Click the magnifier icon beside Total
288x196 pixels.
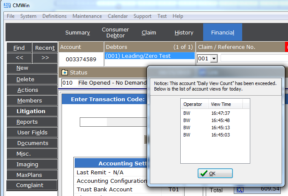click(240, 190)
